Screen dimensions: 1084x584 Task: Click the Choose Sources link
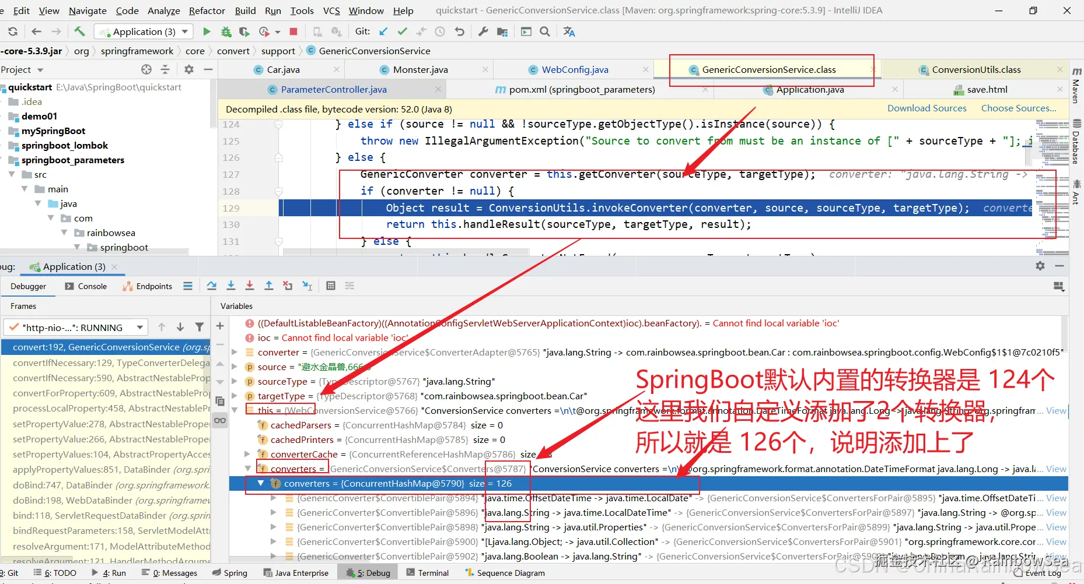(x=1019, y=108)
